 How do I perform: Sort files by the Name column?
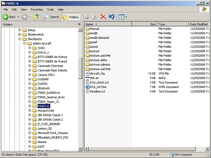(108, 24)
